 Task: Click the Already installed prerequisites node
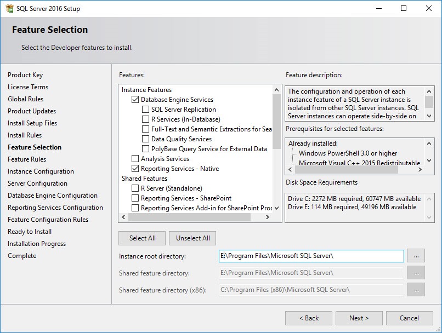[313, 143]
